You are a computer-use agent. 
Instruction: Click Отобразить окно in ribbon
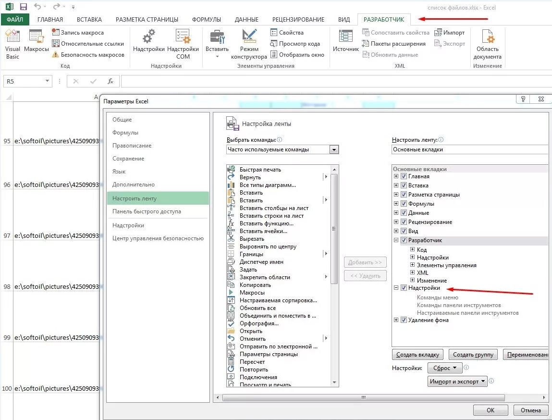pos(297,55)
